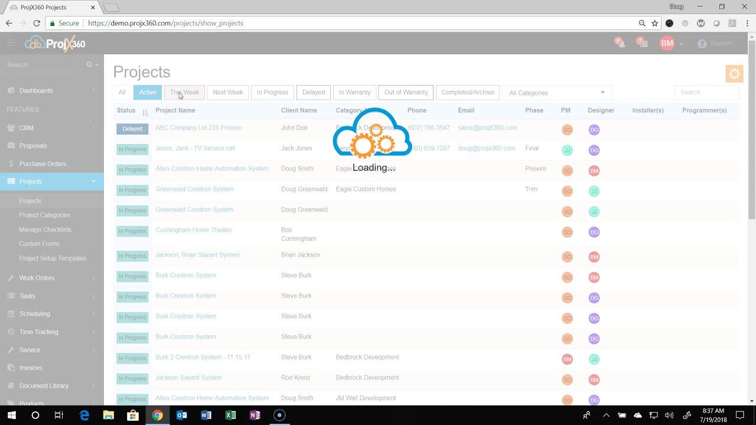Click the page vertical scrollbar

[x=751, y=130]
